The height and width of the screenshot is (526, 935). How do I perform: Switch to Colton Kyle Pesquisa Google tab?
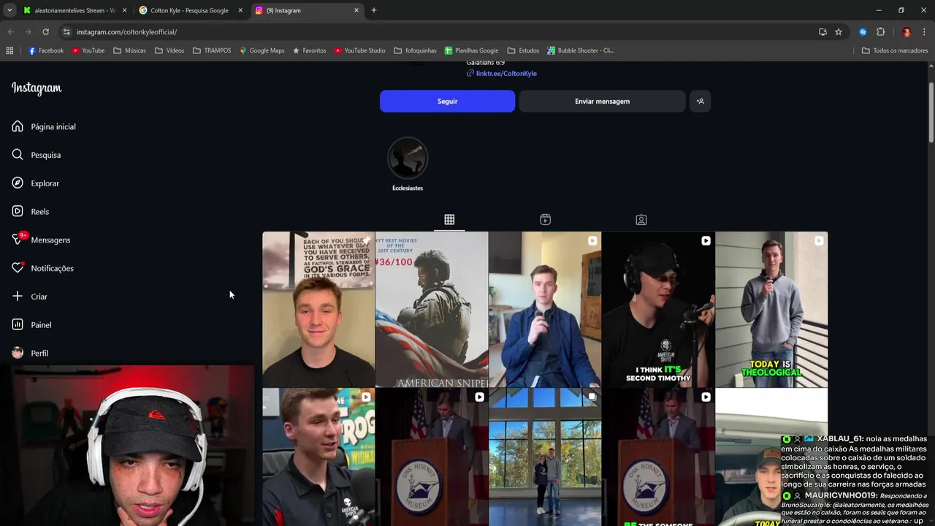[x=190, y=10]
